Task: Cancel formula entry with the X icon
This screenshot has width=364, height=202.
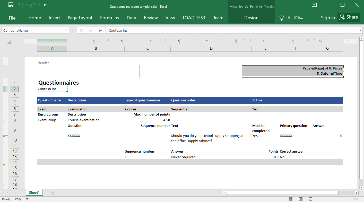Action: click(81, 30)
